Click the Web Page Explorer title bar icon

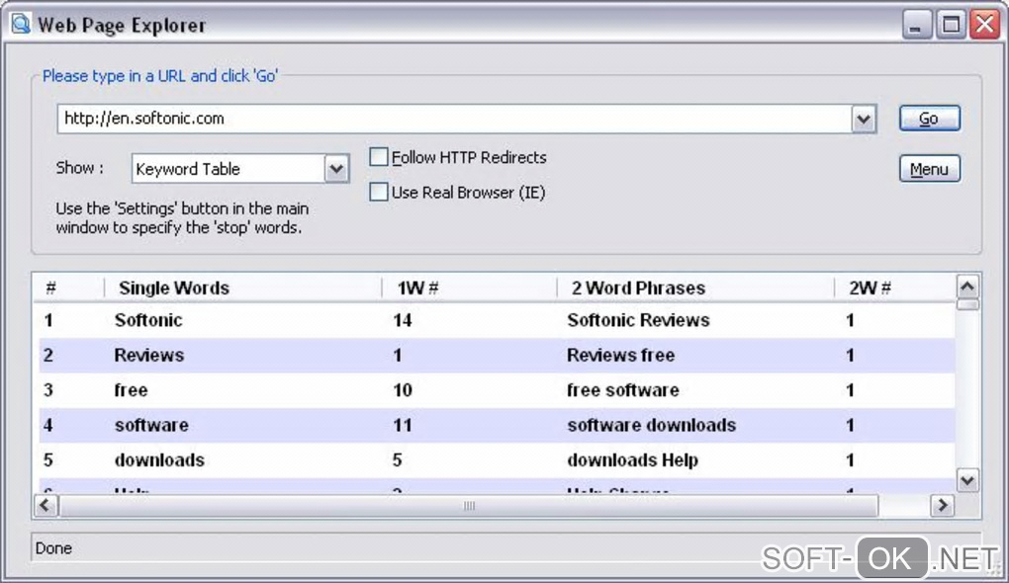(21, 24)
